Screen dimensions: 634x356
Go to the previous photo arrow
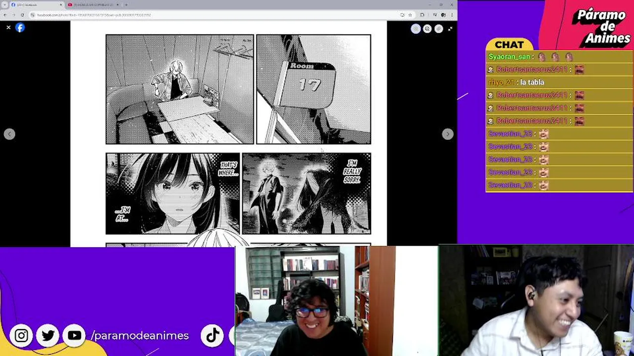[x=9, y=134]
